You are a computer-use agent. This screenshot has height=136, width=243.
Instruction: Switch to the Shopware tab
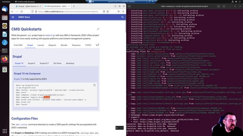point(76,45)
